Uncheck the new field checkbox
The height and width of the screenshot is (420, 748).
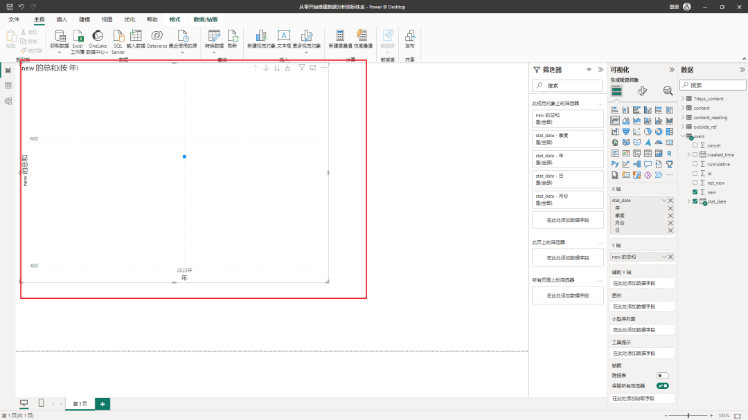[695, 192]
